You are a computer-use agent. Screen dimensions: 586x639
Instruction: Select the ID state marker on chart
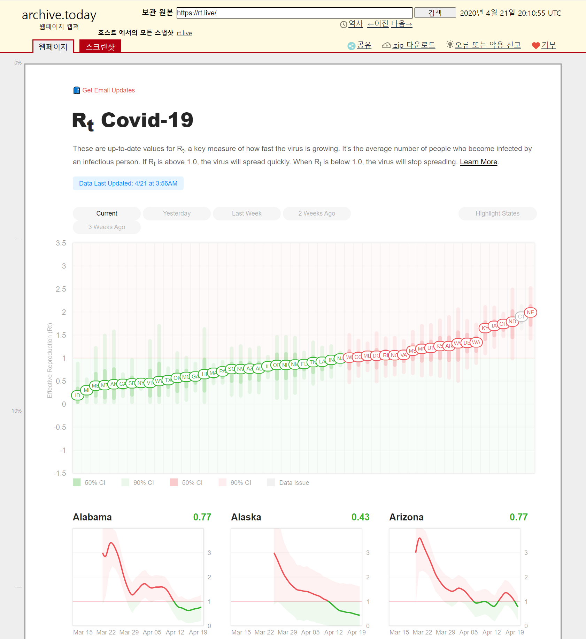point(77,395)
